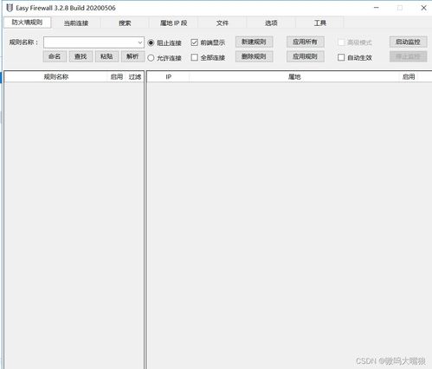The image size is (432, 369).
Task: Click the 粘贴 button
Action: 106,56
